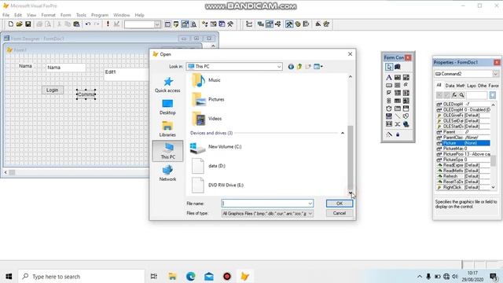Select the Grid control tool
This screenshot has height=283, width=503.
click(398, 101)
